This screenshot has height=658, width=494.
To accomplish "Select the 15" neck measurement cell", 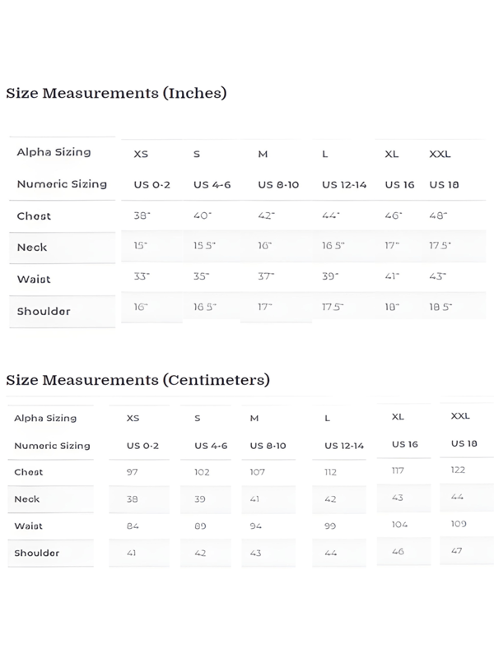I will click(x=142, y=246).
